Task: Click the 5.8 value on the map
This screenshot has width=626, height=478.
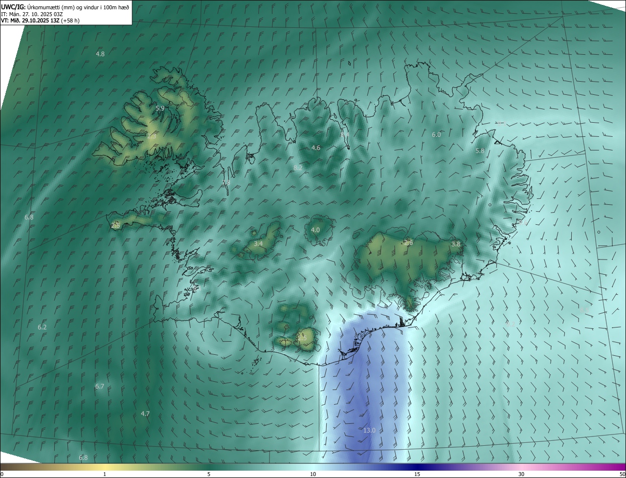Action: pyautogui.click(x=480, y=151)
